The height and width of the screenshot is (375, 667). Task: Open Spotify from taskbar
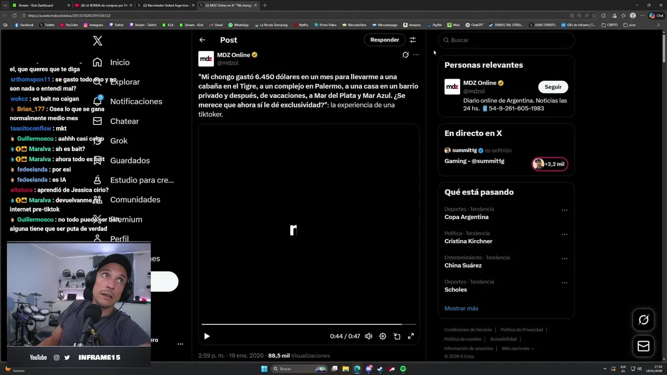pyautogui.click(x=403, y=369)
